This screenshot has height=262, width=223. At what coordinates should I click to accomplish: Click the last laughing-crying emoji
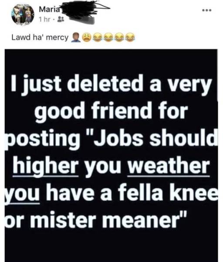pos(131,37)
